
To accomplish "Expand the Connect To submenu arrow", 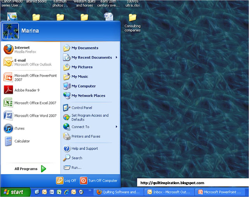I will point(116,127).
